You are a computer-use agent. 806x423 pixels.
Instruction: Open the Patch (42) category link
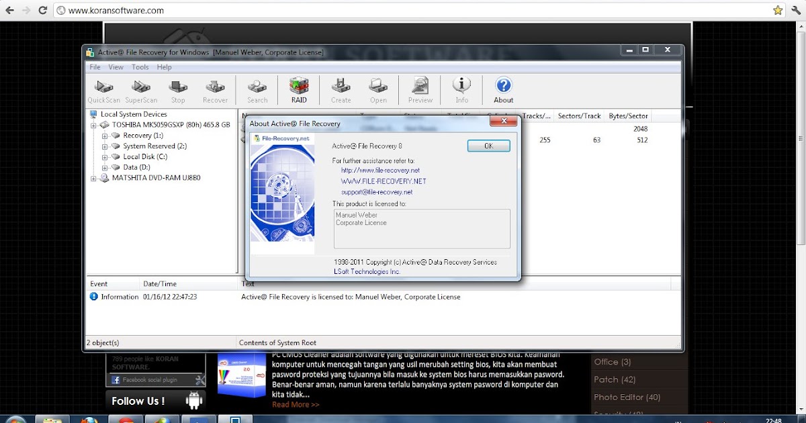coord(615,379)
